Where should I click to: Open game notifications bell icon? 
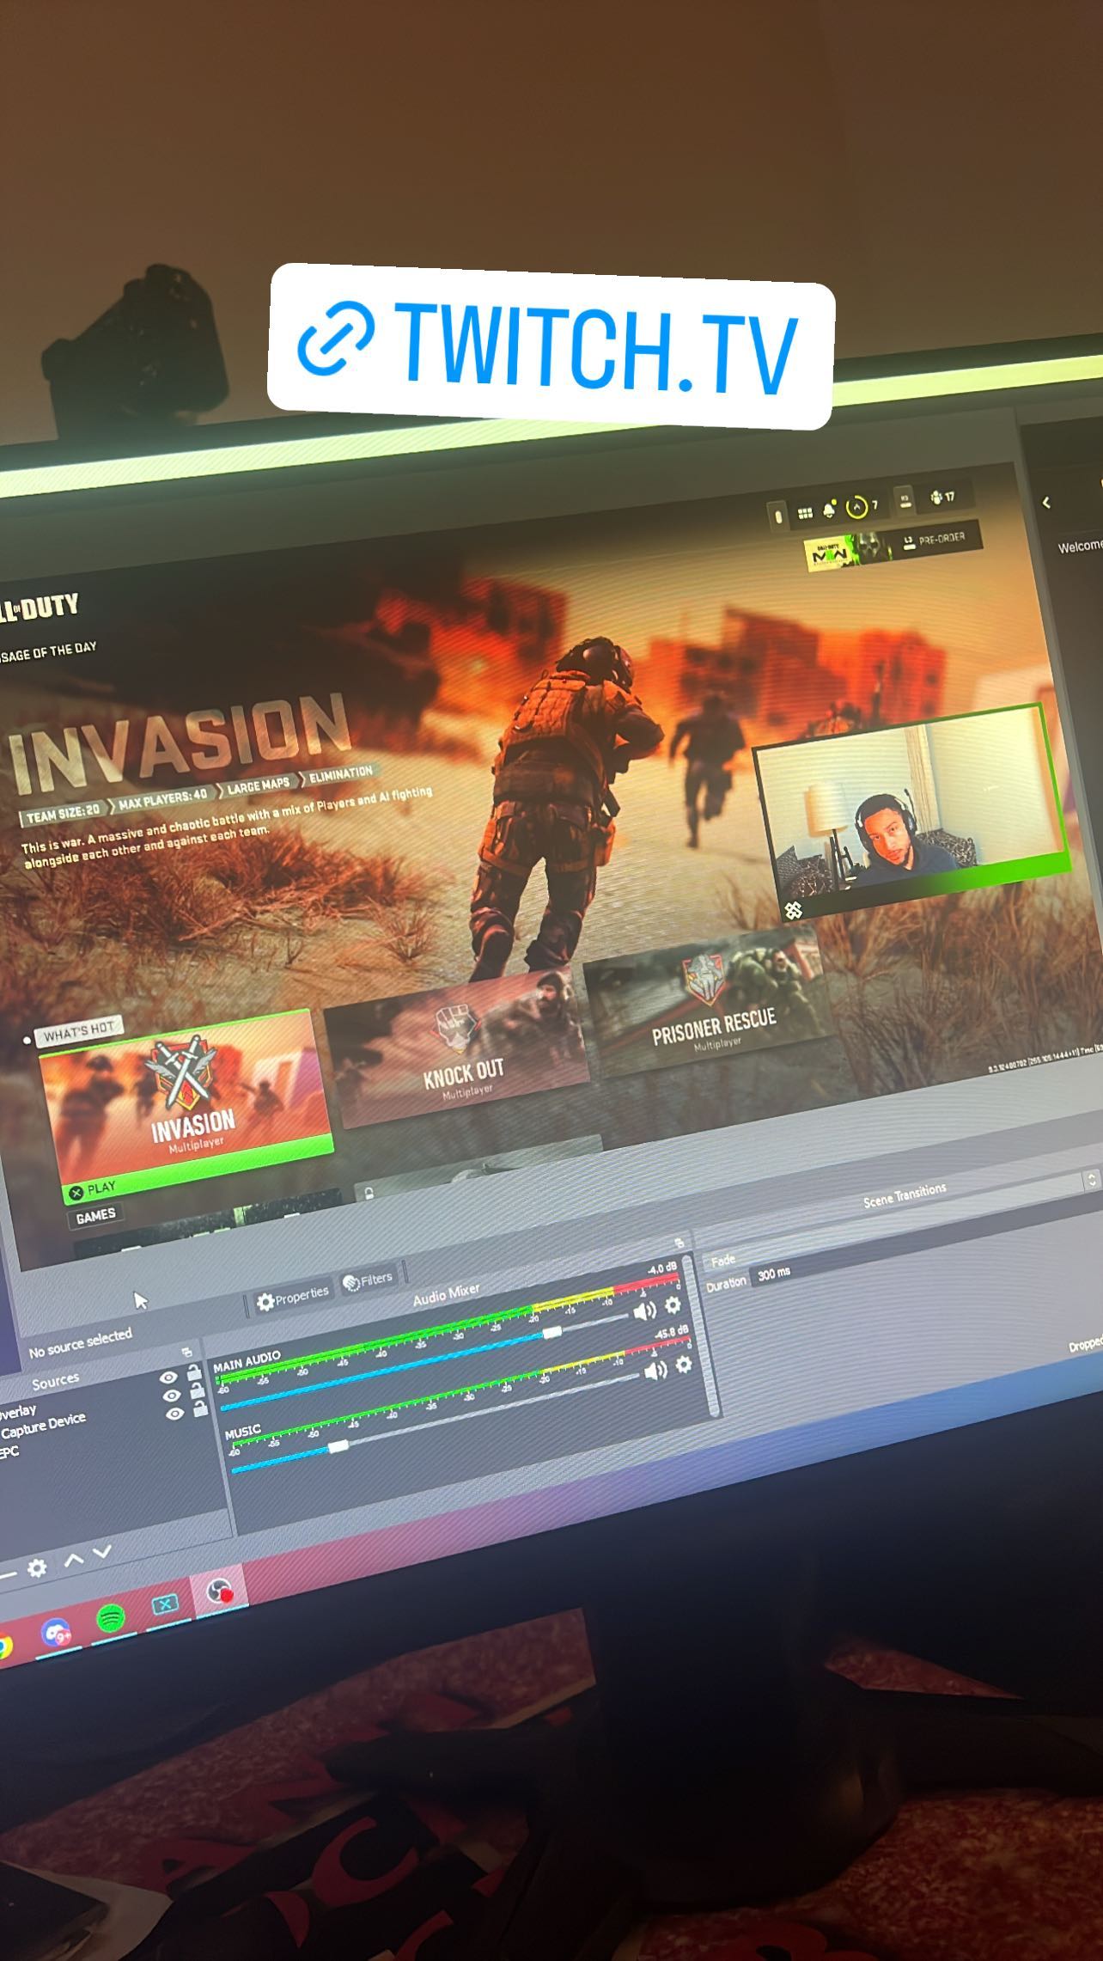(829, 510)
